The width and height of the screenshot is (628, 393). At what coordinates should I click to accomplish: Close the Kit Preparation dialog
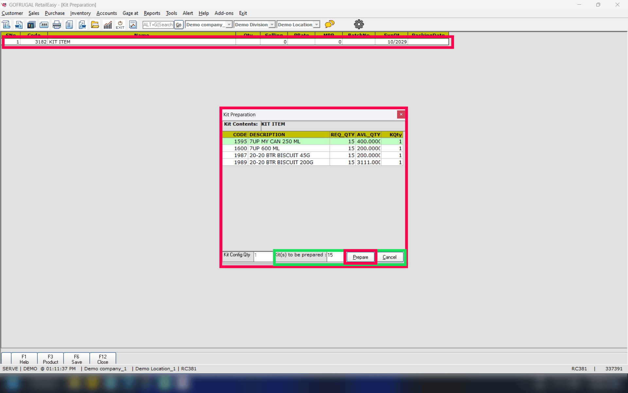[401, 114]
